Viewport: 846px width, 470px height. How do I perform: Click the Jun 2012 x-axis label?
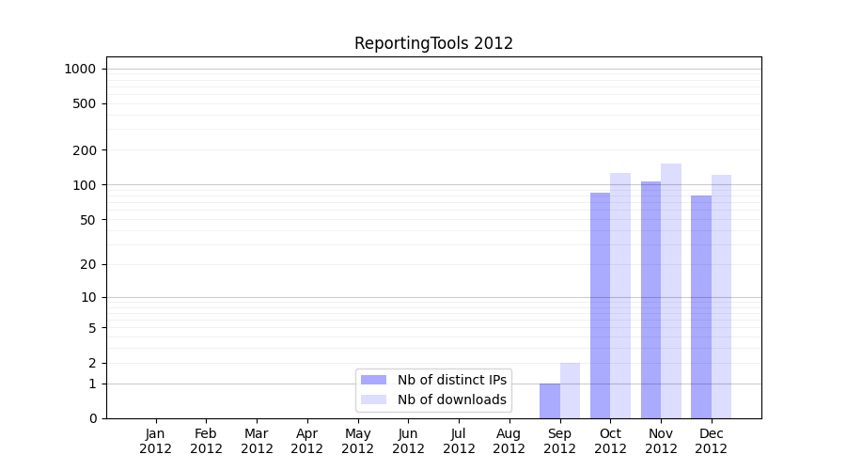408,441
